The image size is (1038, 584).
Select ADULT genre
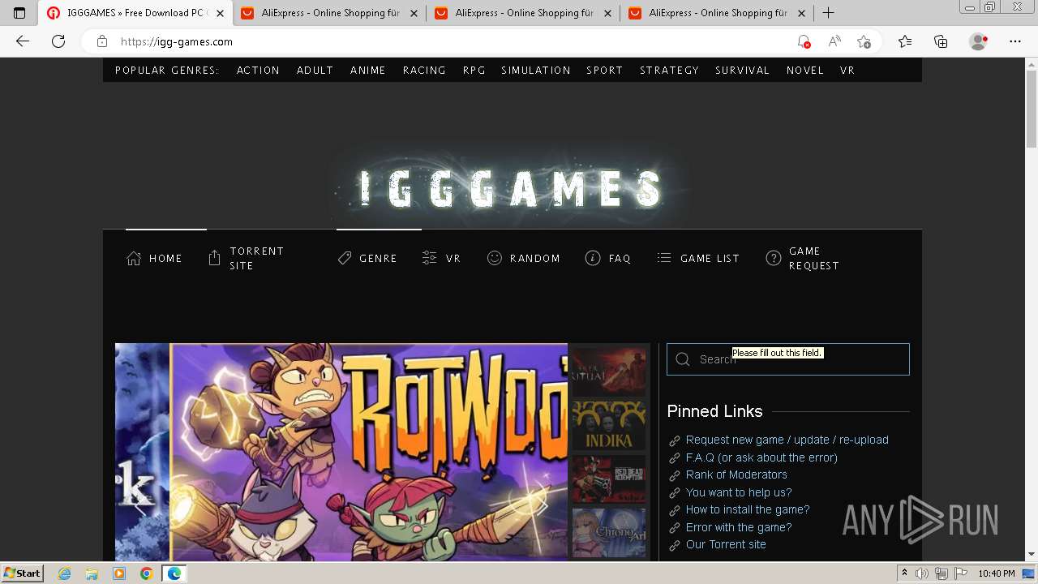pyautogui.click(x=315, y=71)
